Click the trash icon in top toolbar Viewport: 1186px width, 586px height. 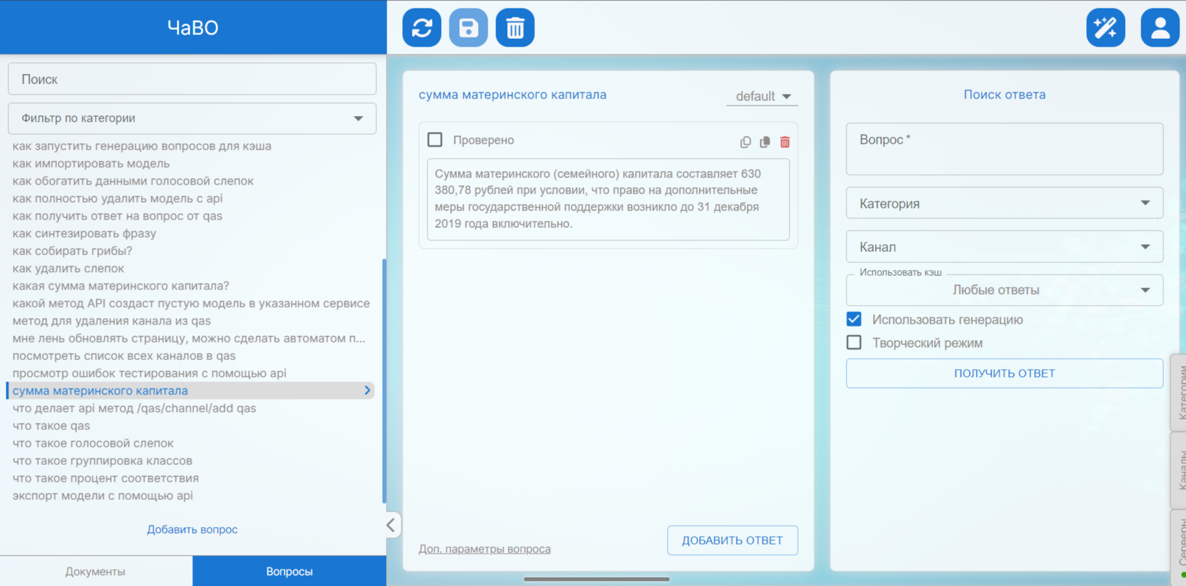(515, 28)
